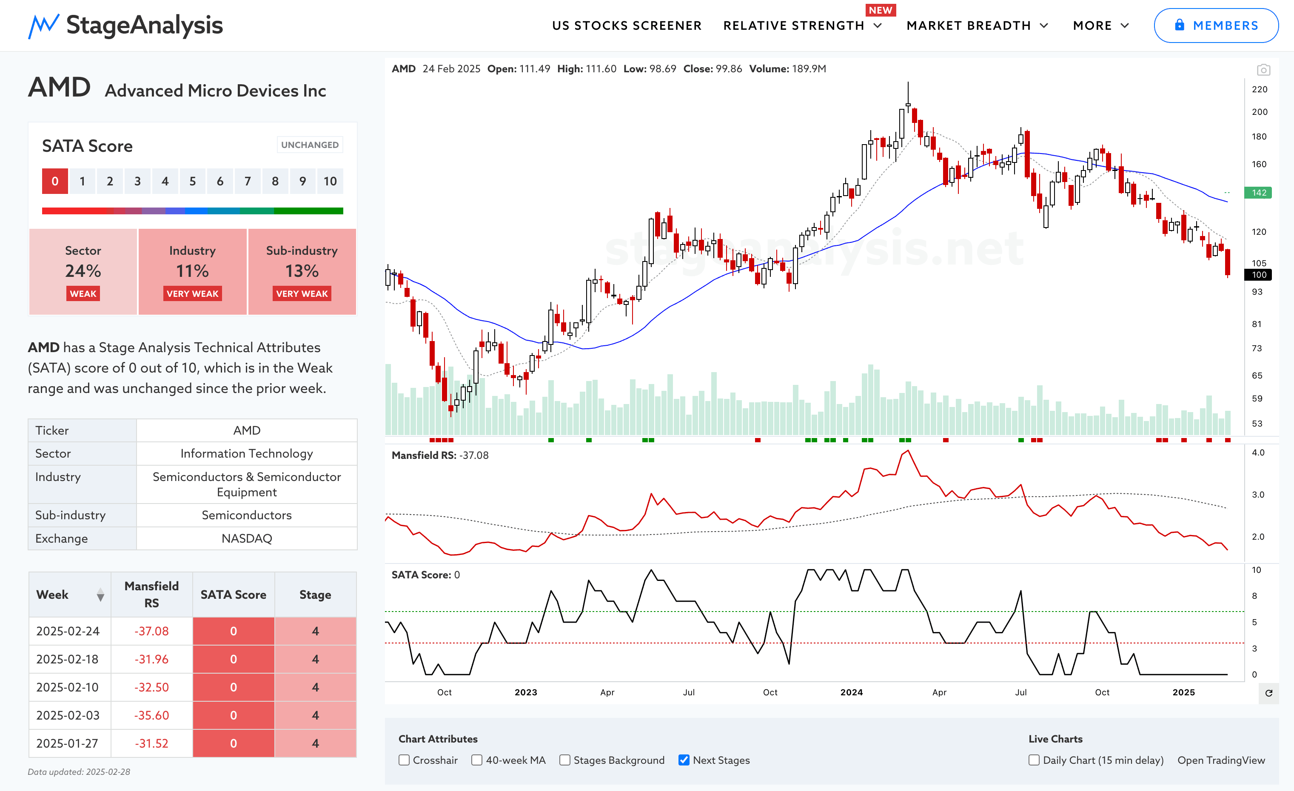Enable the 40-week MA checkbox
Viewport: 1294px width, 791px height.
coord(477,760)
